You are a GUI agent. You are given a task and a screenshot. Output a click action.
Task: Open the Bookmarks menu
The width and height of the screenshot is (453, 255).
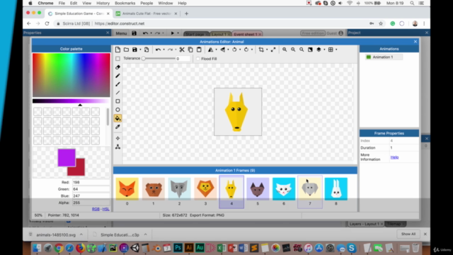coord(125,3)
